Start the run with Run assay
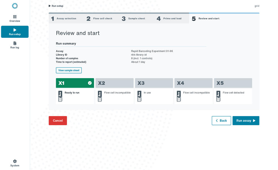 [x=246, y=120]
